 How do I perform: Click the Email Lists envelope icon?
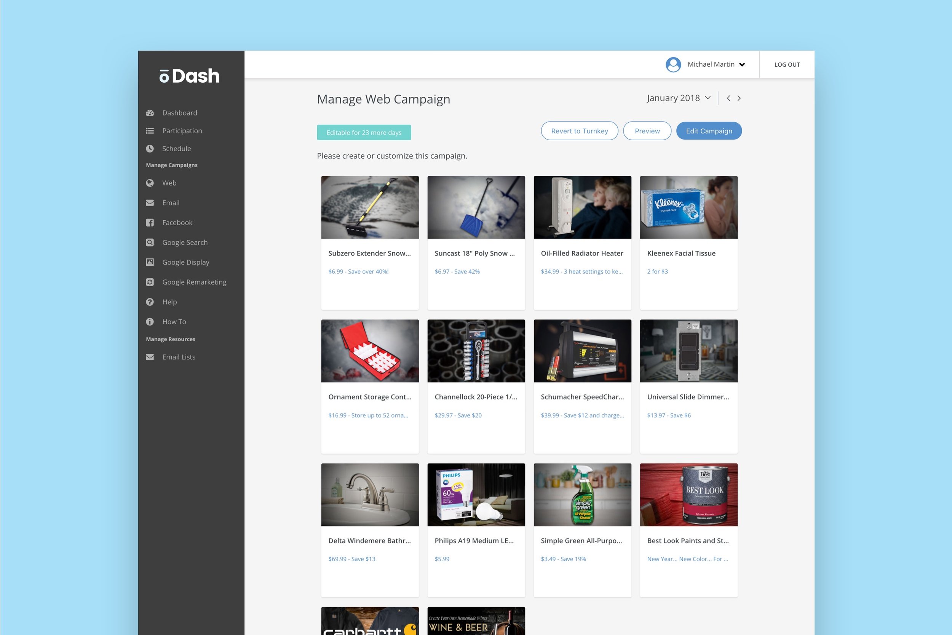pyautogui.click(x=150, y=357)
